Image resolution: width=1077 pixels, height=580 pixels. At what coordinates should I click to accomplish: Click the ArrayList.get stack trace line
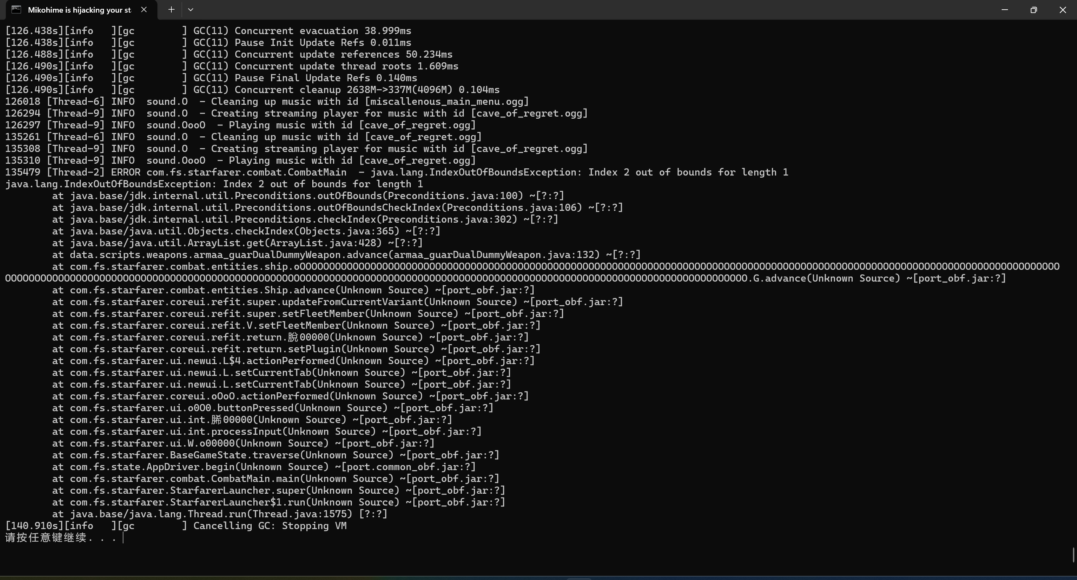pos(237,243)
